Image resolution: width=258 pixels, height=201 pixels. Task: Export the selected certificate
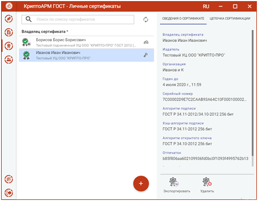click(177, 185)
